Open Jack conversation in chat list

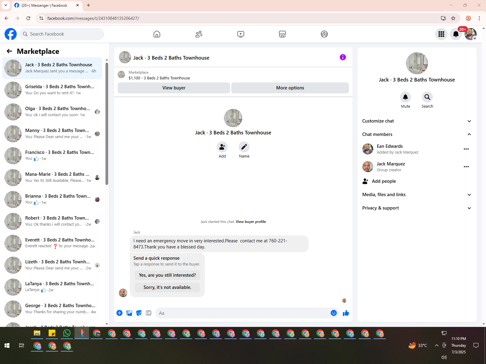coord(52,68)
